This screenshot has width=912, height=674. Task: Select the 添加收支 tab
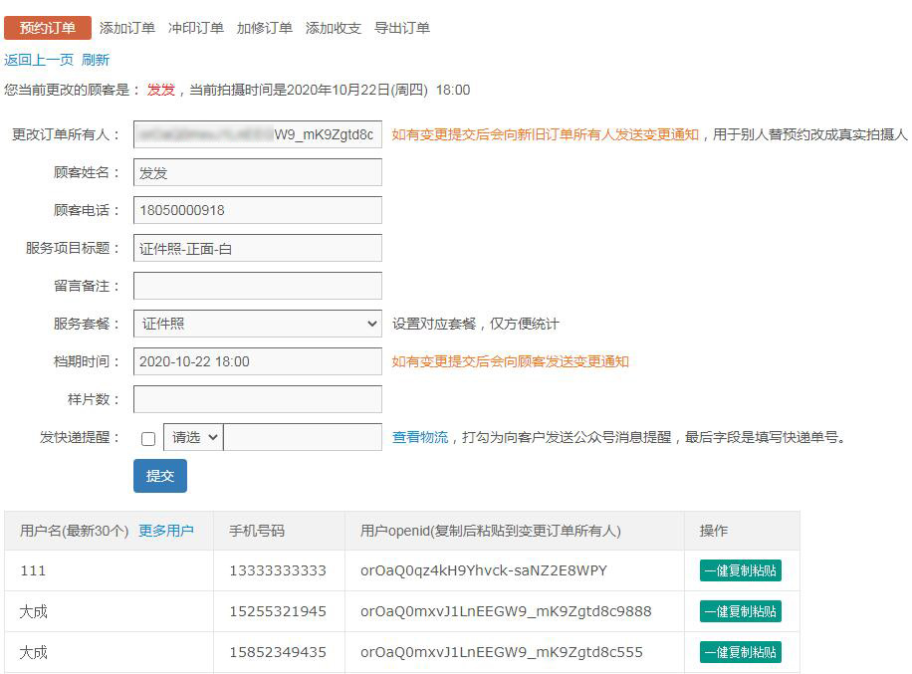point(334,28)
